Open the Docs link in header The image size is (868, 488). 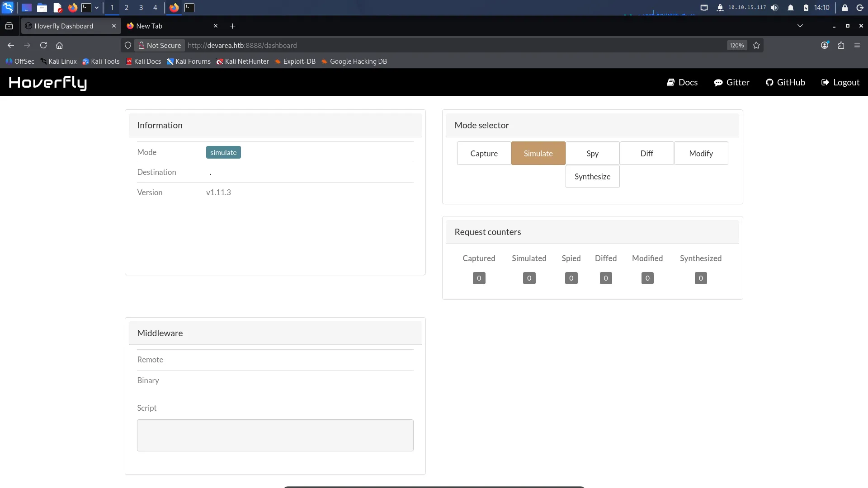[682, 82]
